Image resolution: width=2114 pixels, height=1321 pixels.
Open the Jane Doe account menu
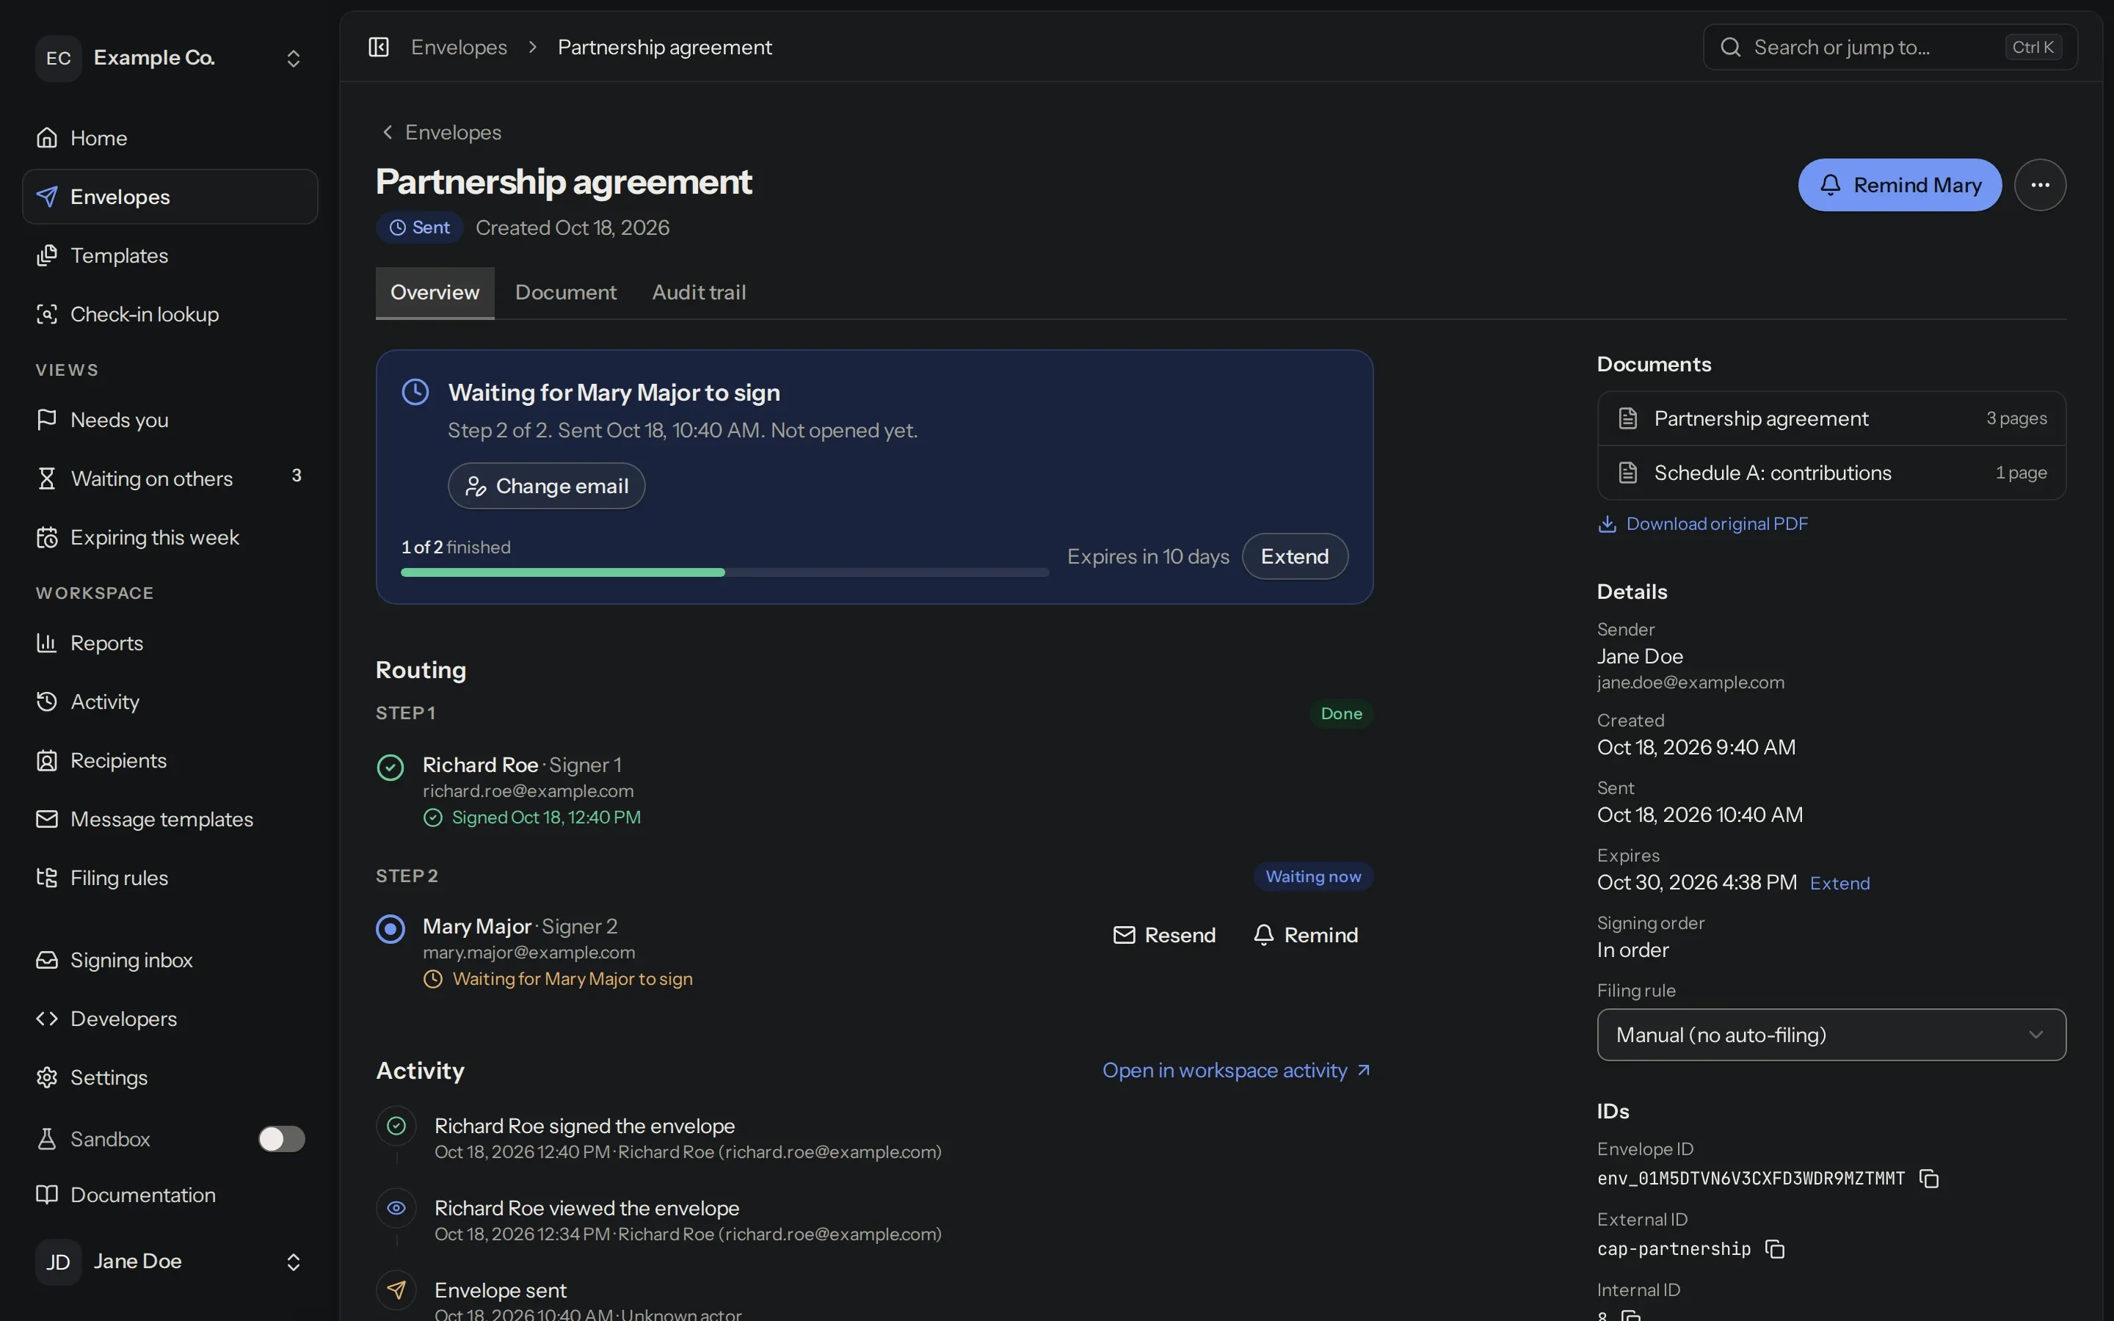(x=170, y=1262)
